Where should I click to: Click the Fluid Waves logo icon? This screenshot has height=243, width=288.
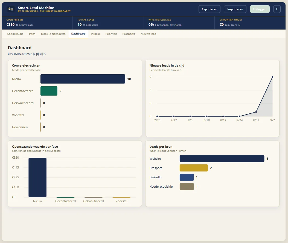coord(11,9)
